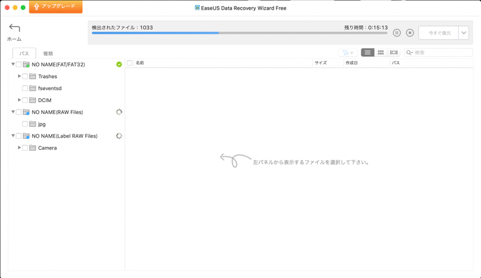Open the recover button dropdown arrow
The height and width of the screenshot is (278, 481).
[x=464, y=33]
